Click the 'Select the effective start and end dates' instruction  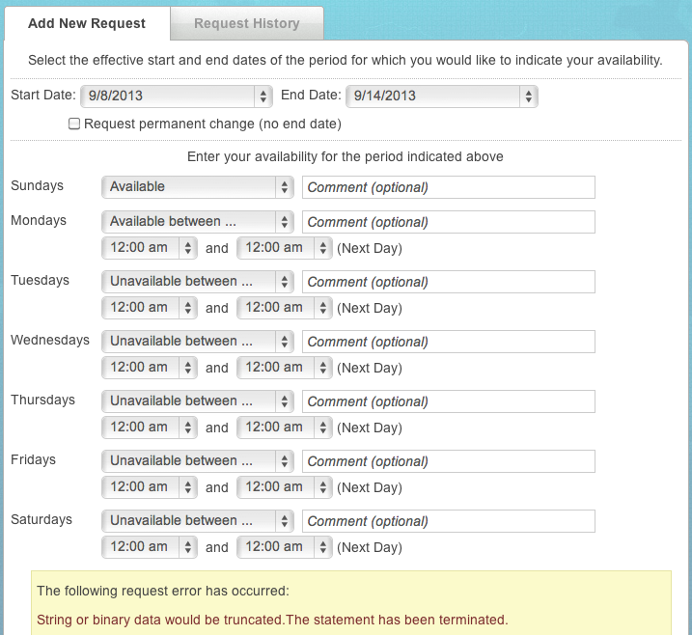point(346,60)
